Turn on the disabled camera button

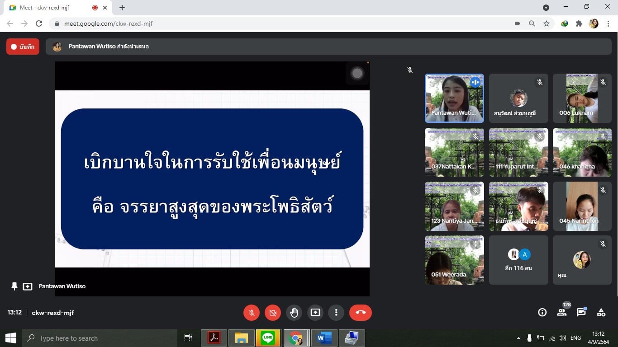click(x=272, y=312)
